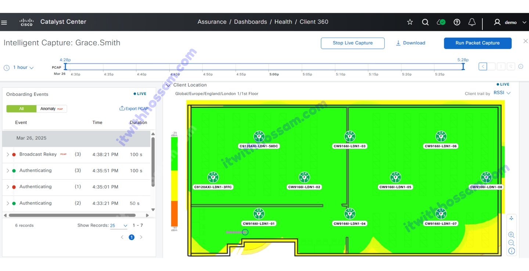Select the C9120AXI-LDN1-3FFC access point icon
Screen dimensions: 529x271
tap(213, 177)
